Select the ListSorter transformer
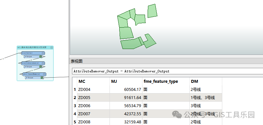 pyautogui.click(x=33, y=53)
